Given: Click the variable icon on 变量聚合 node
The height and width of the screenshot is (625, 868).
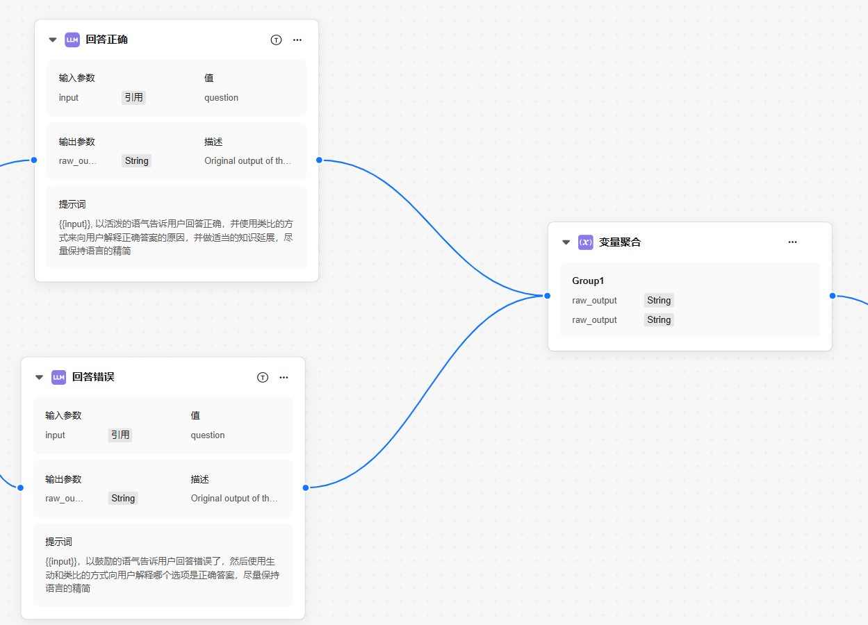Looking at the screenshot, I should coord(586,242).
